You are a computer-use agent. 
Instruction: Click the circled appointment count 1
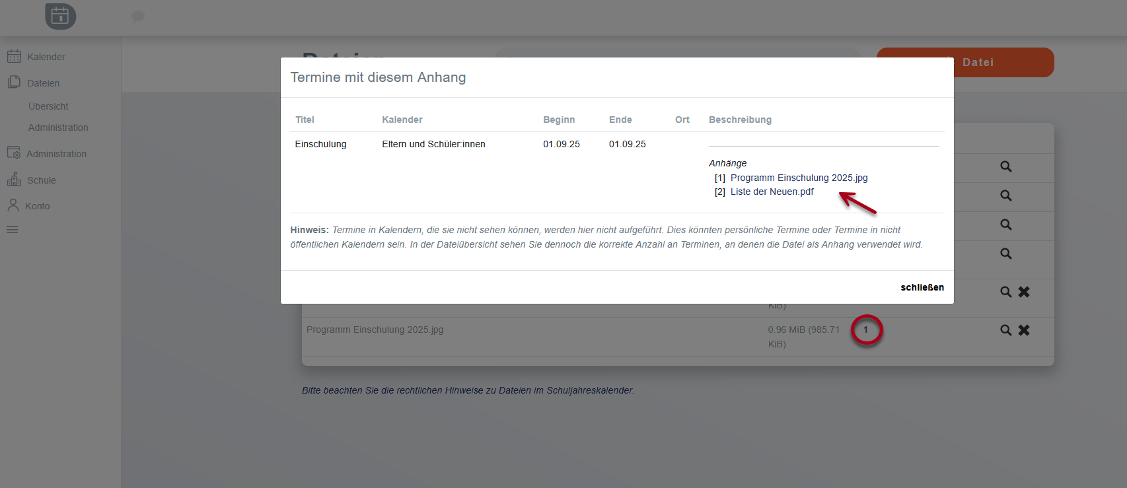[865, 330]
